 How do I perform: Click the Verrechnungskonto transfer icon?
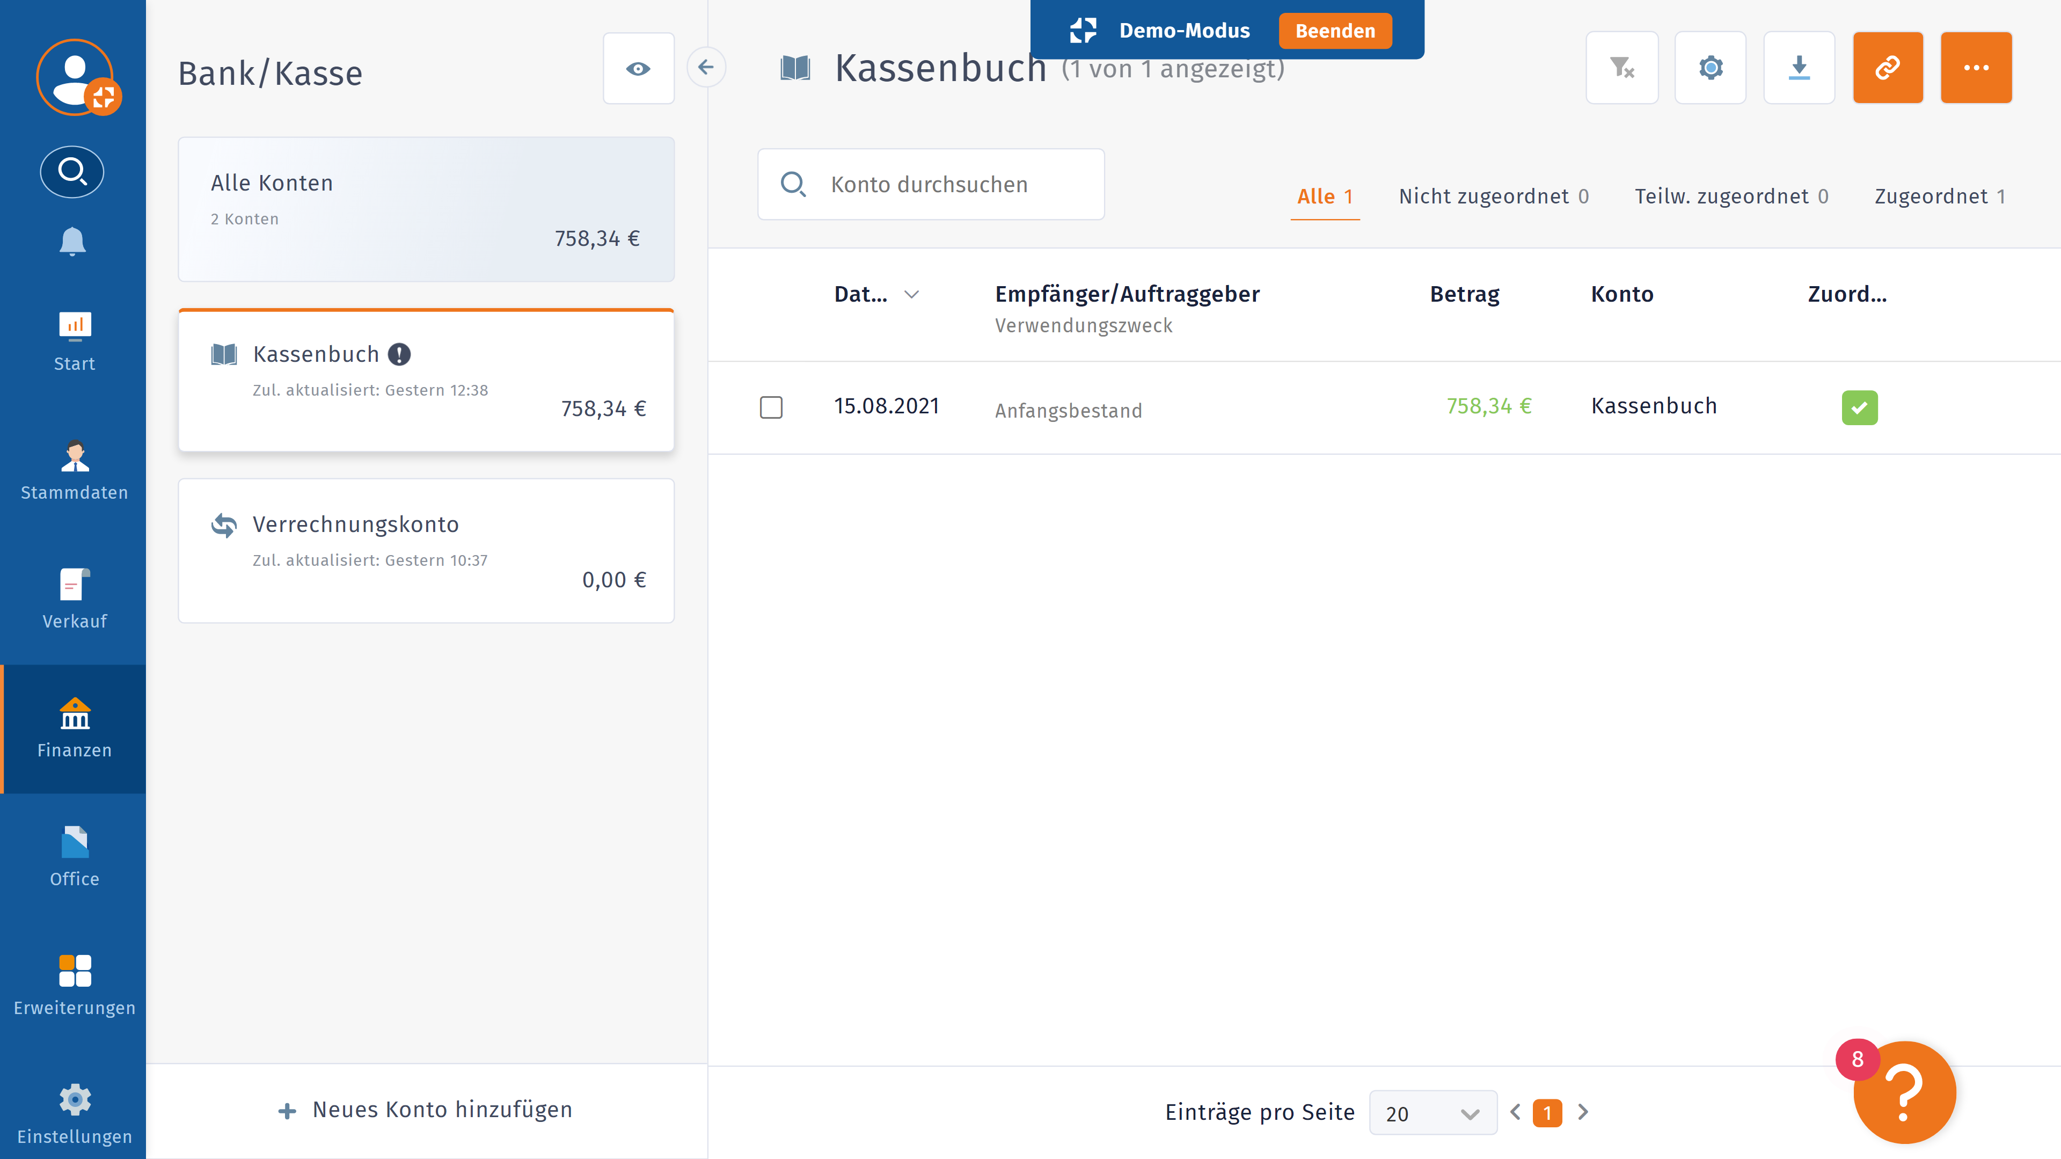[x=223, y=525]
